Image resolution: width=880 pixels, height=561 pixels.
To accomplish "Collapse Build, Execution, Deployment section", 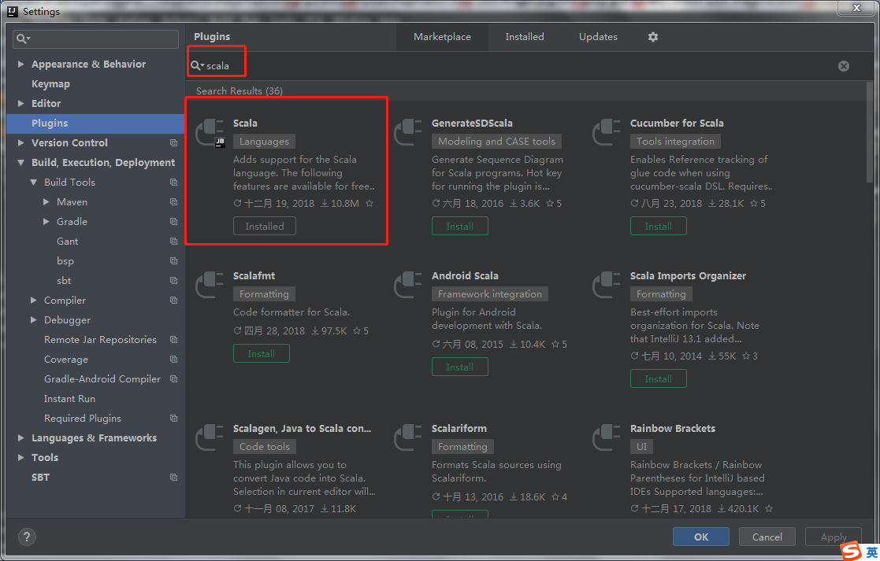I will tap(20, 163).
